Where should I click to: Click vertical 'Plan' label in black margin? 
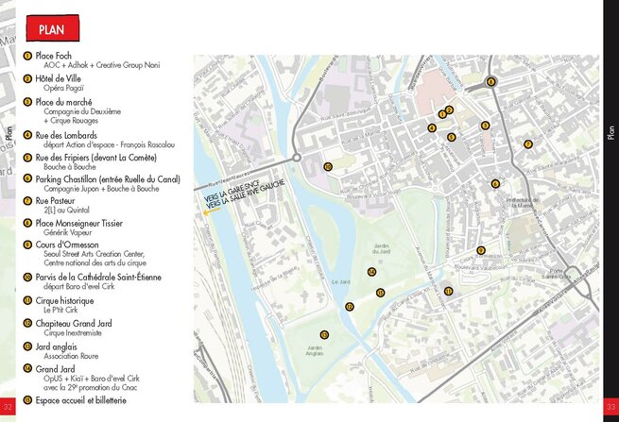tap(611, 133)
